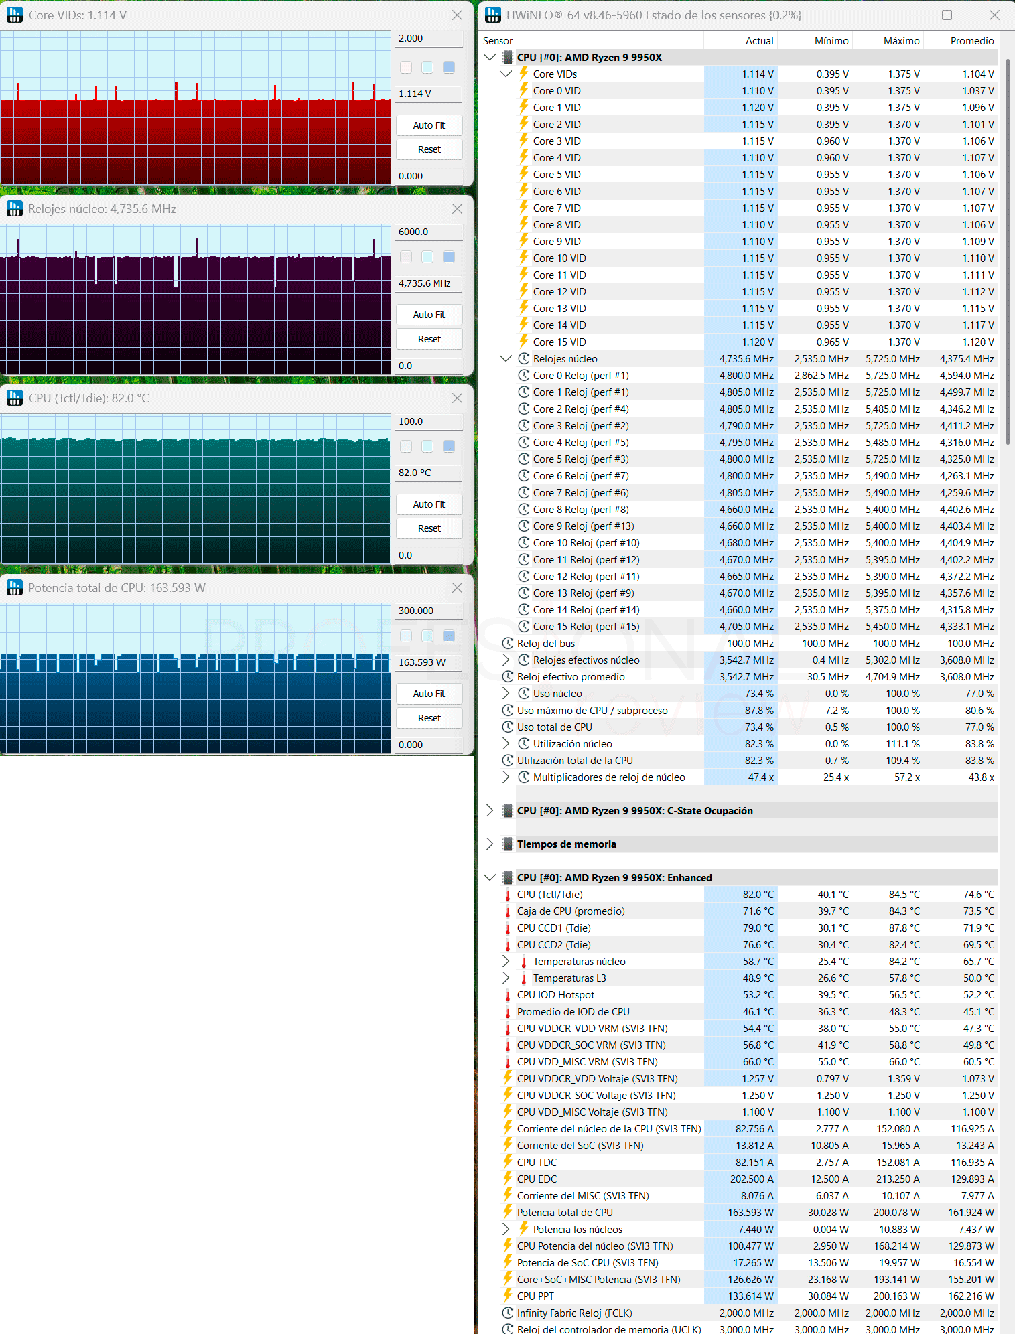Click the thermometer icon beside CPU IOD Hotspot

pos(508,995)
